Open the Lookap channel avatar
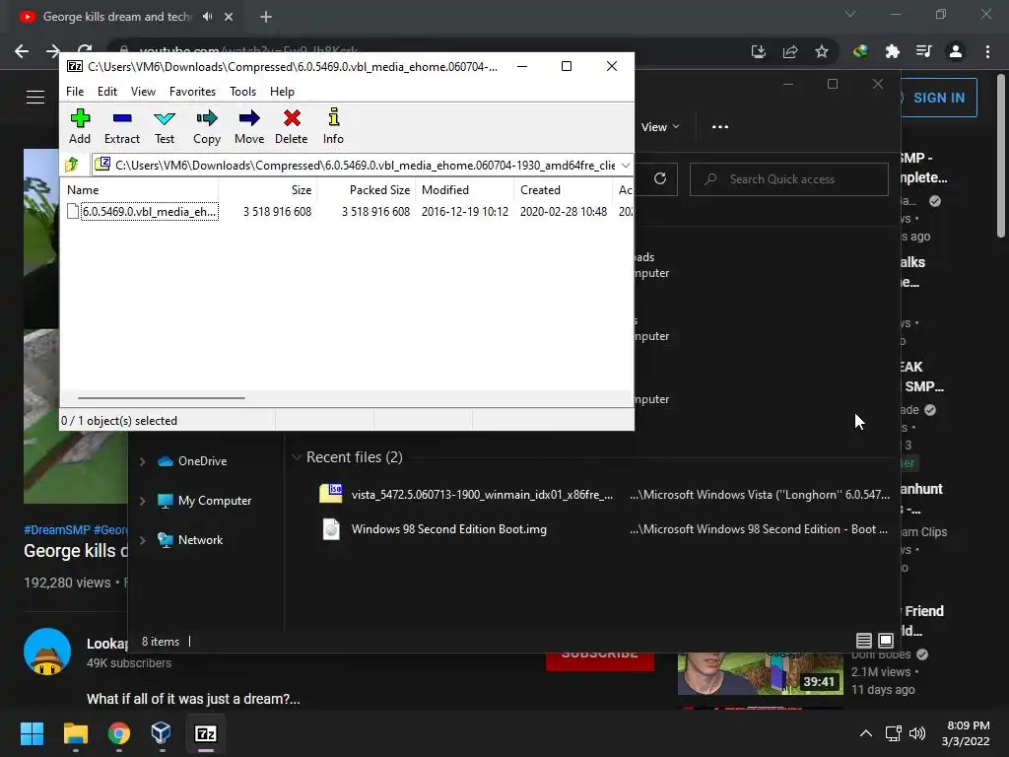Image resolution: width=1009 pixels, height=757 pixels. pyautogui.click(x=47, y=652)
